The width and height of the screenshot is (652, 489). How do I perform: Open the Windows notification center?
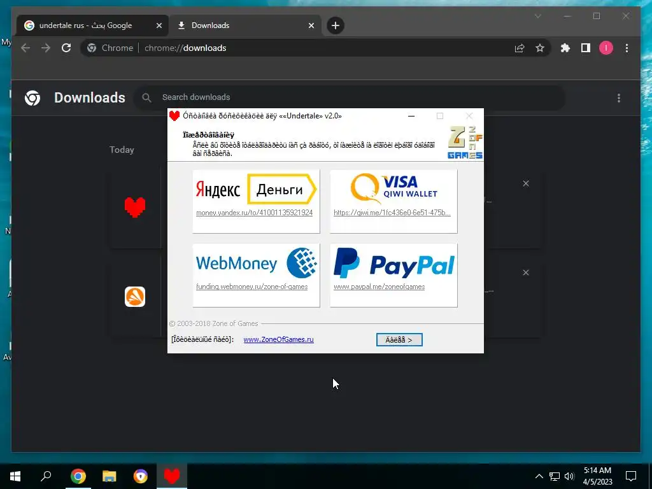(x=631, y=476)
